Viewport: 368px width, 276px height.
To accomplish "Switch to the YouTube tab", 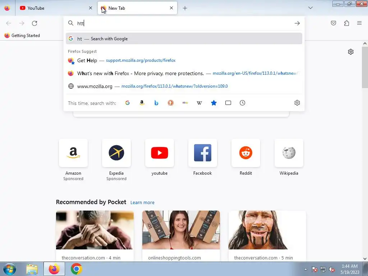I will coord(56,8).
